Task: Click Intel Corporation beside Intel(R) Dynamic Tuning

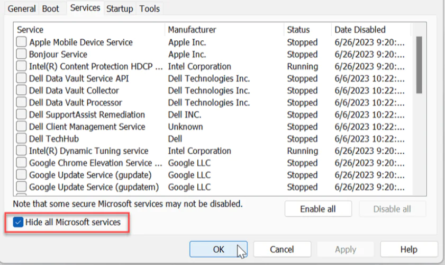Action: [199, 151]
